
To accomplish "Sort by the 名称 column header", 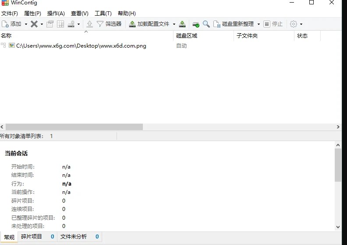I will [86, 36].
